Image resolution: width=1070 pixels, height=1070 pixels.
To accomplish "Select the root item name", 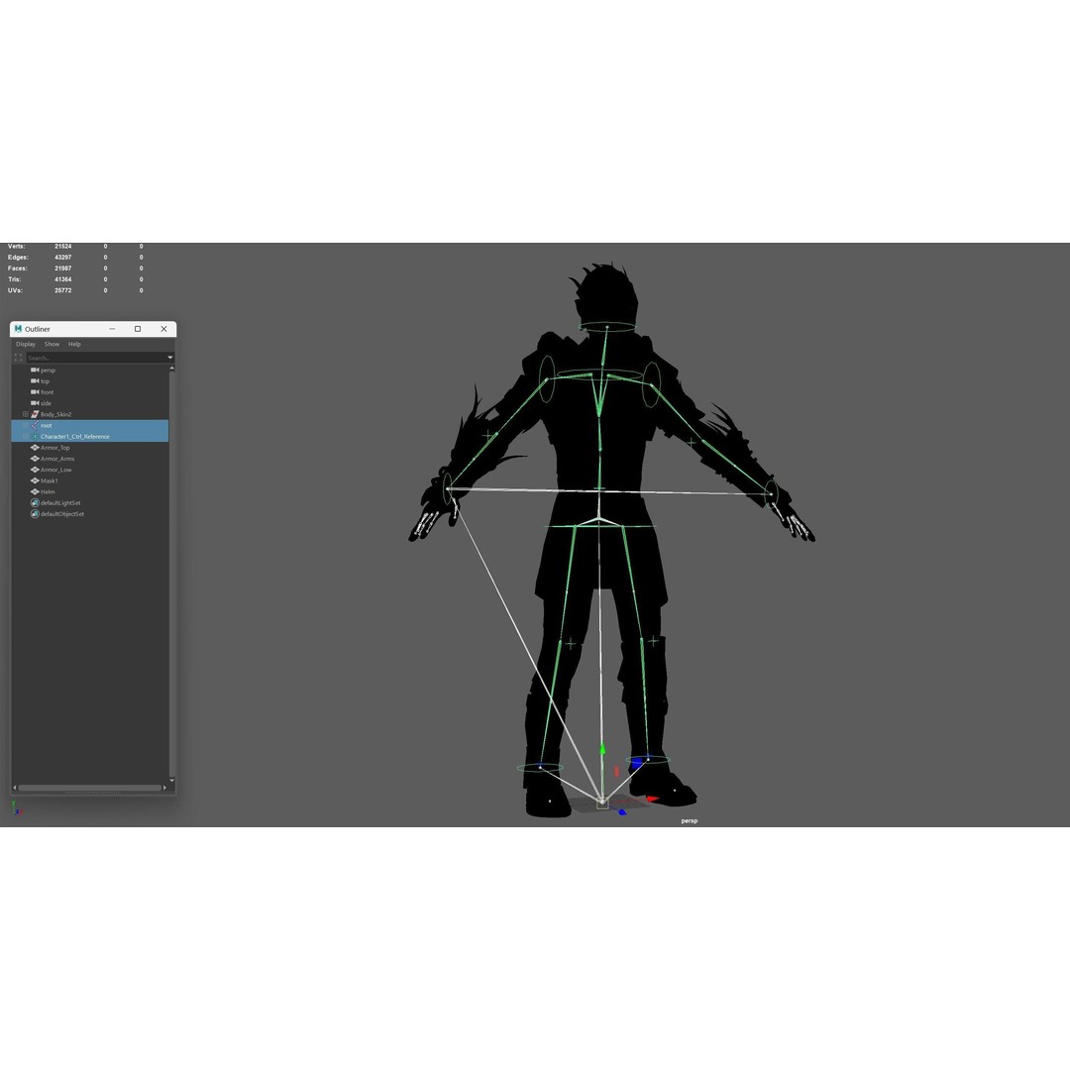I will [47, 425].
